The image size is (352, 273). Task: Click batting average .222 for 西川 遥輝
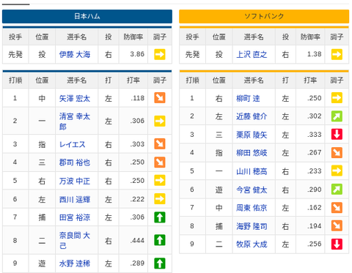point(137,199)
